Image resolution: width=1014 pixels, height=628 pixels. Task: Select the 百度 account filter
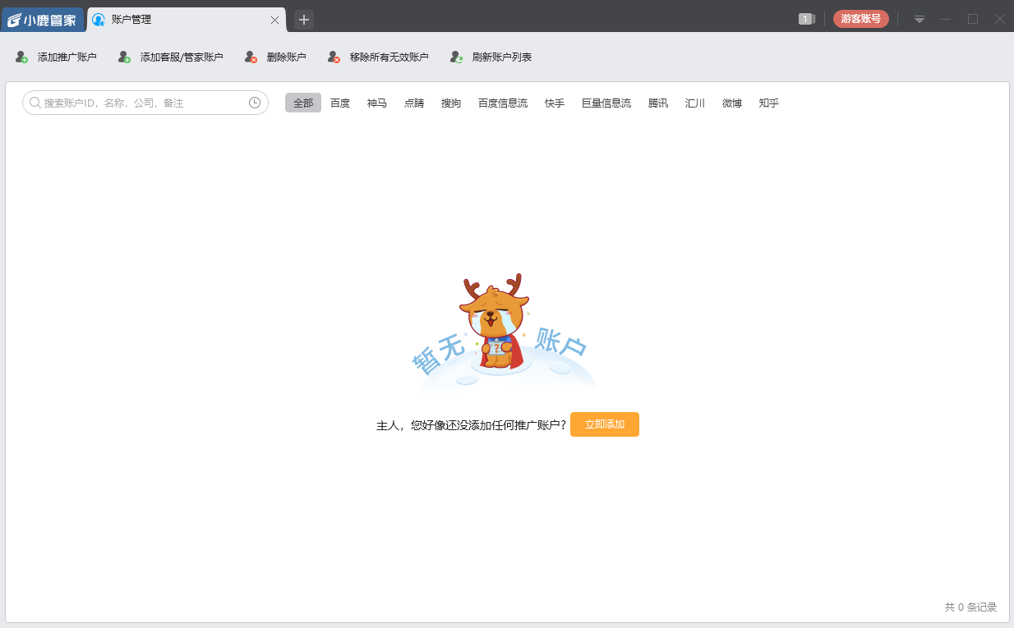(x=339, y=103)
